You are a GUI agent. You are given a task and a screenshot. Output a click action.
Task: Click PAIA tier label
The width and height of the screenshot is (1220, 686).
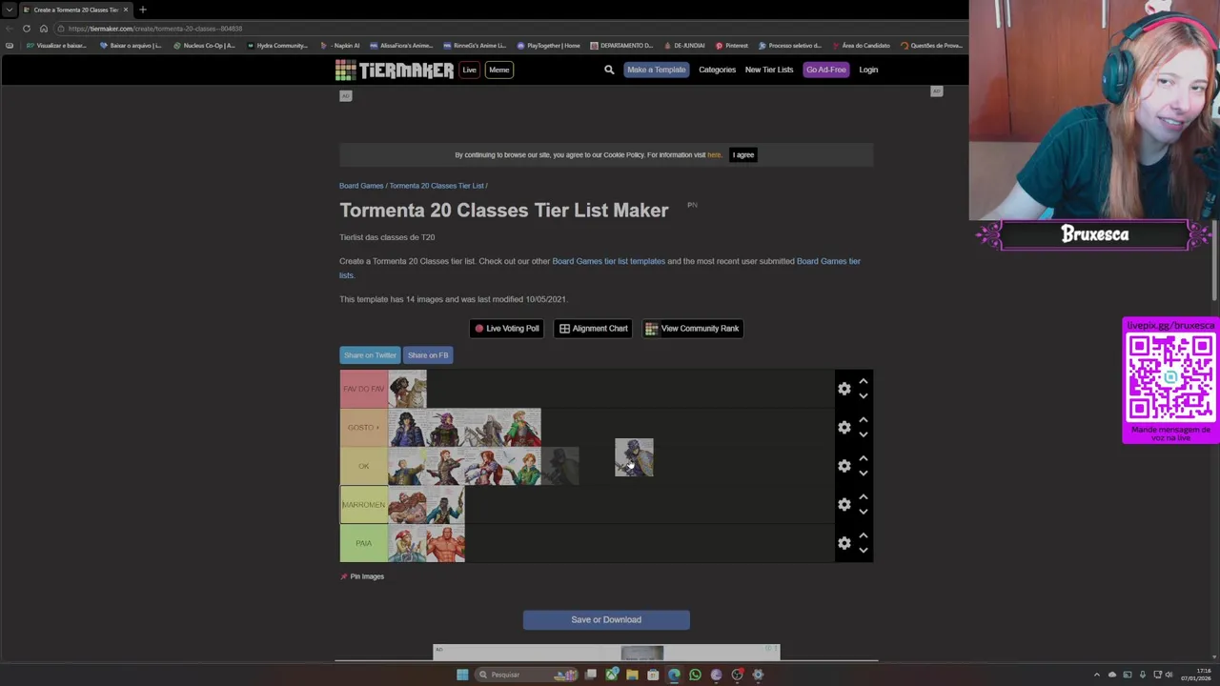[x=363, y=543]
